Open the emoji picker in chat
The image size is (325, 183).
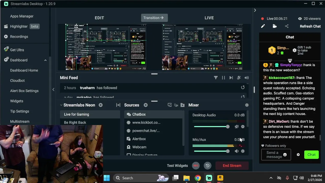[285, 155]
